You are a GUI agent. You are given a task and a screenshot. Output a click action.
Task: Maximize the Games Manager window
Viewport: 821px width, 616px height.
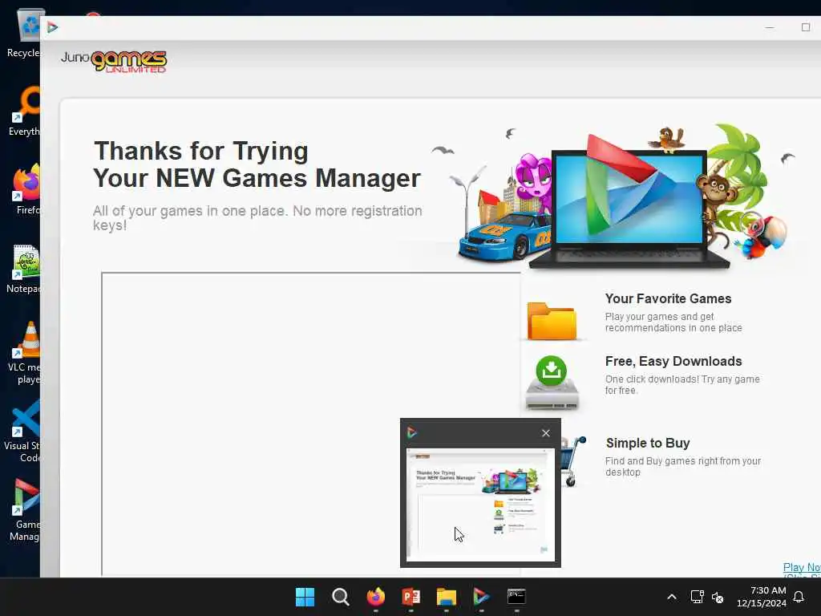tap(806, 27)
